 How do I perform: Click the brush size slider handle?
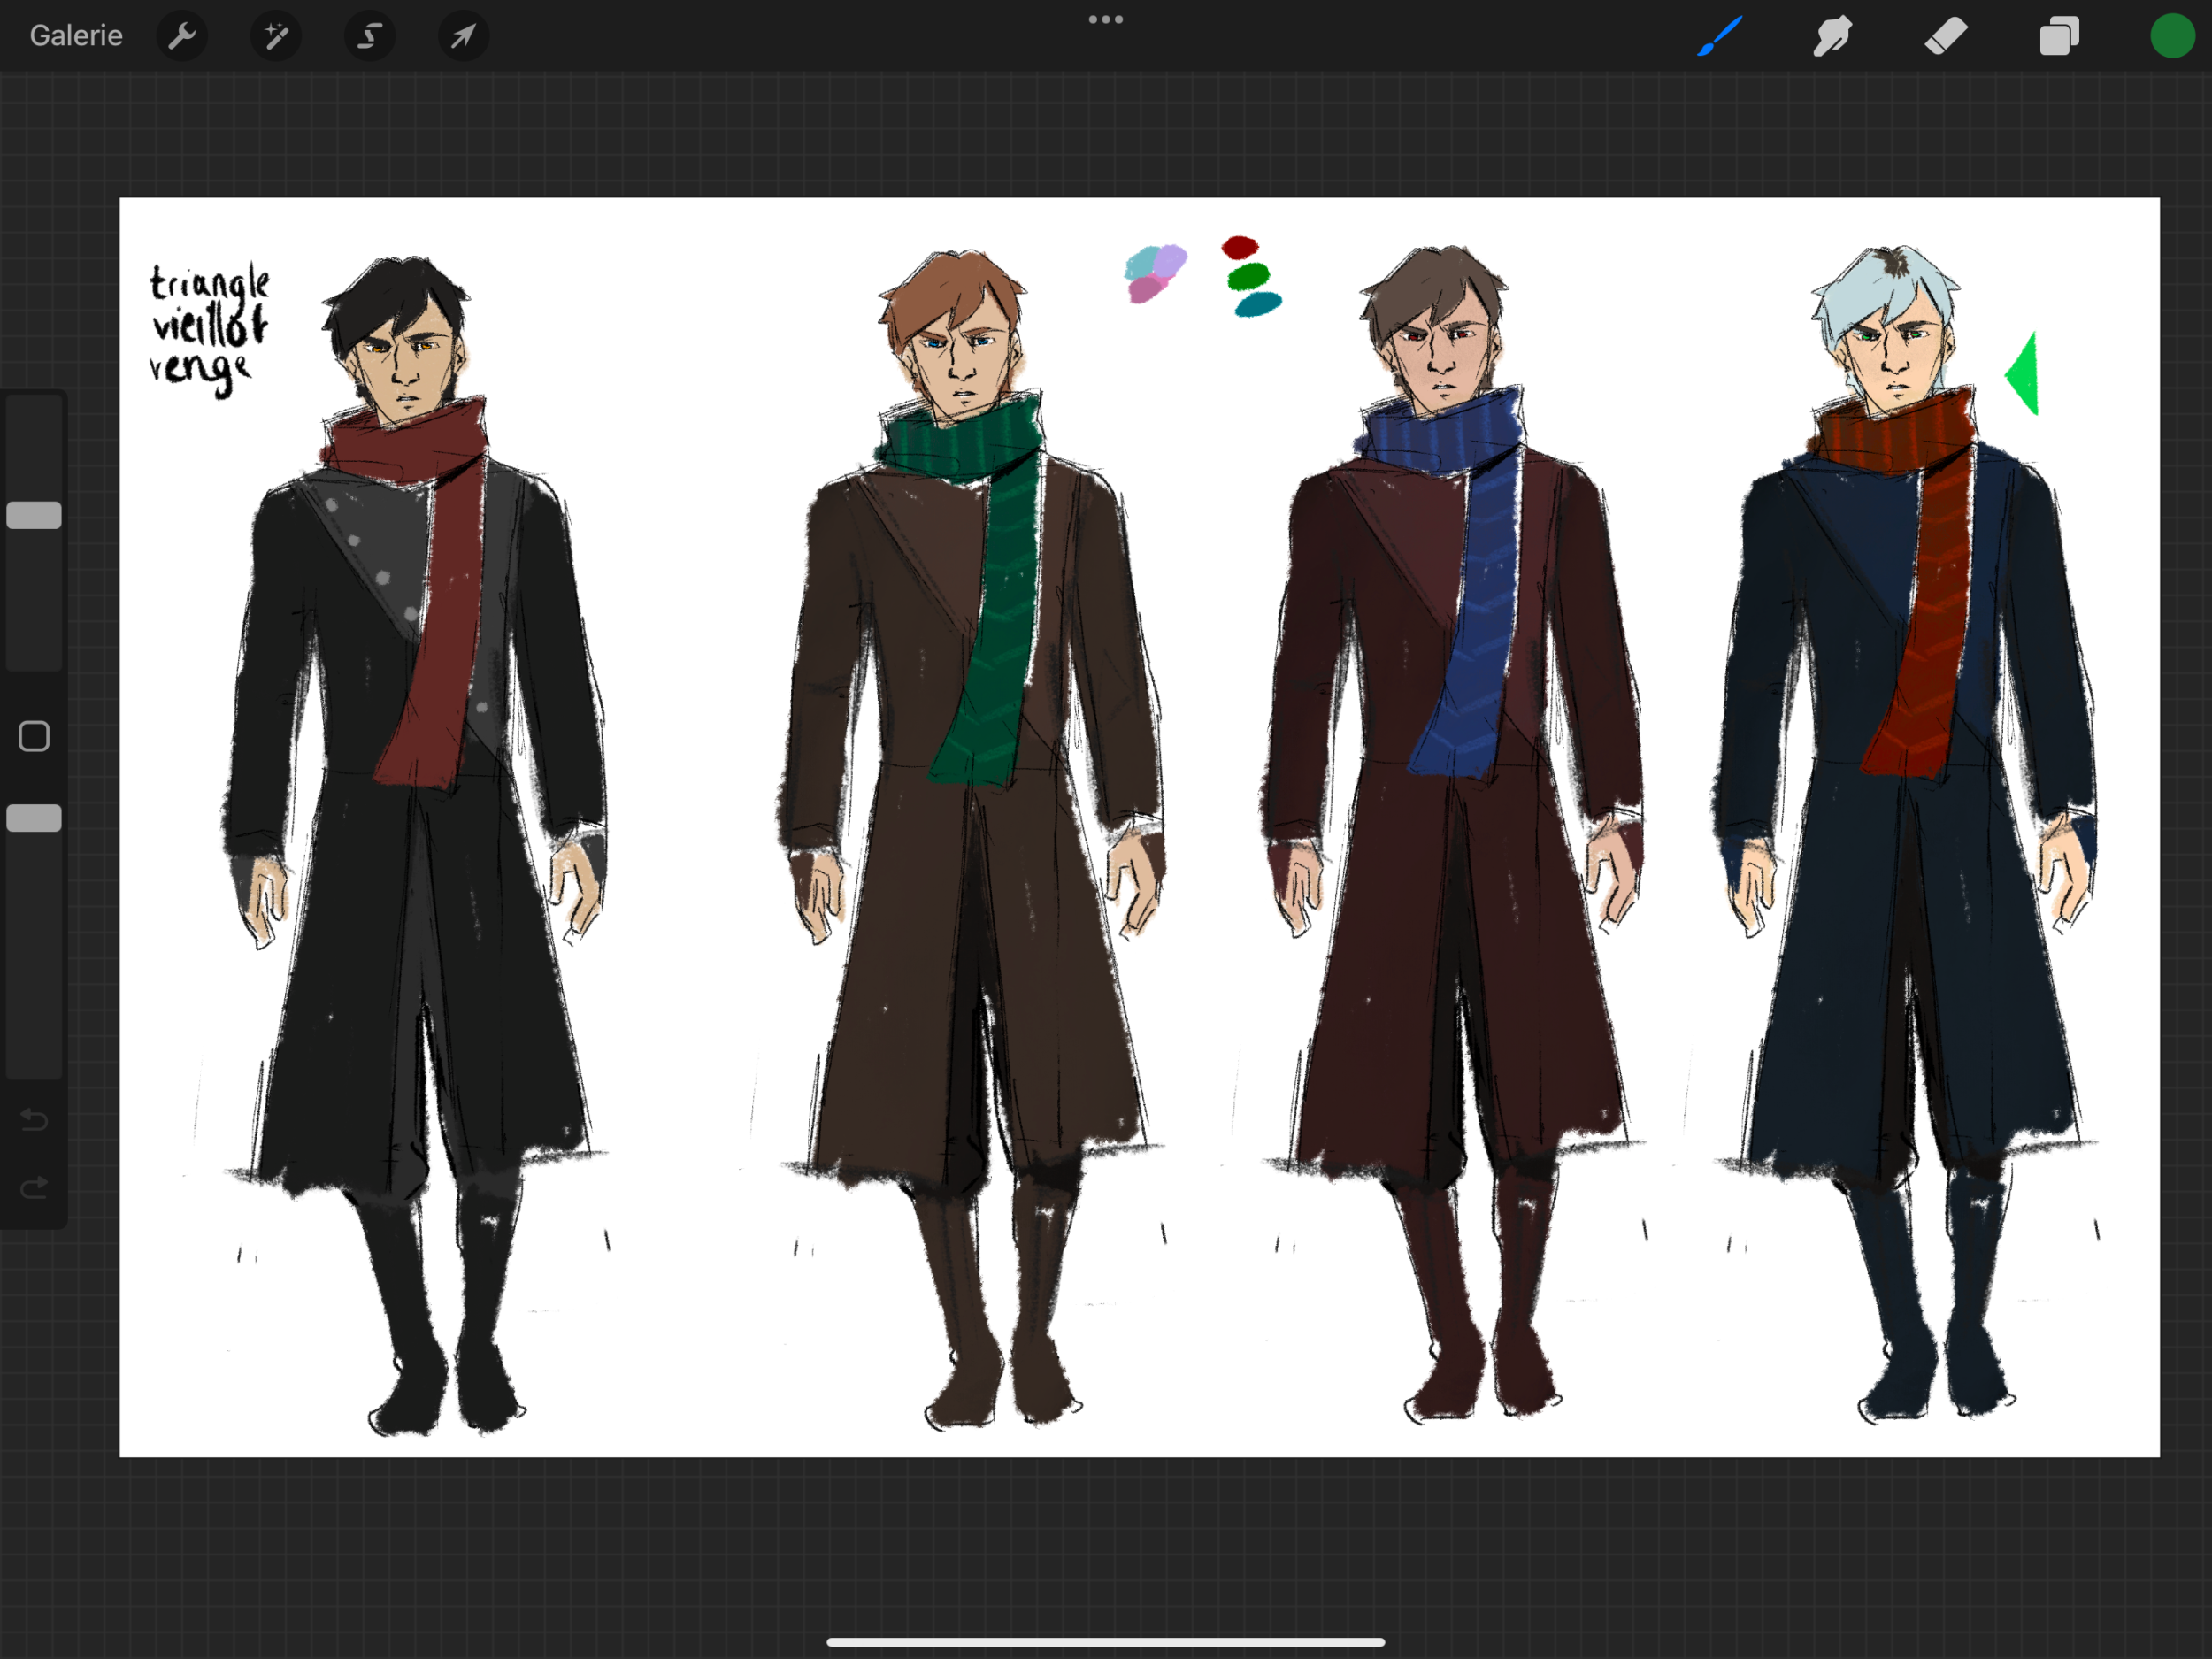point(34,515)
